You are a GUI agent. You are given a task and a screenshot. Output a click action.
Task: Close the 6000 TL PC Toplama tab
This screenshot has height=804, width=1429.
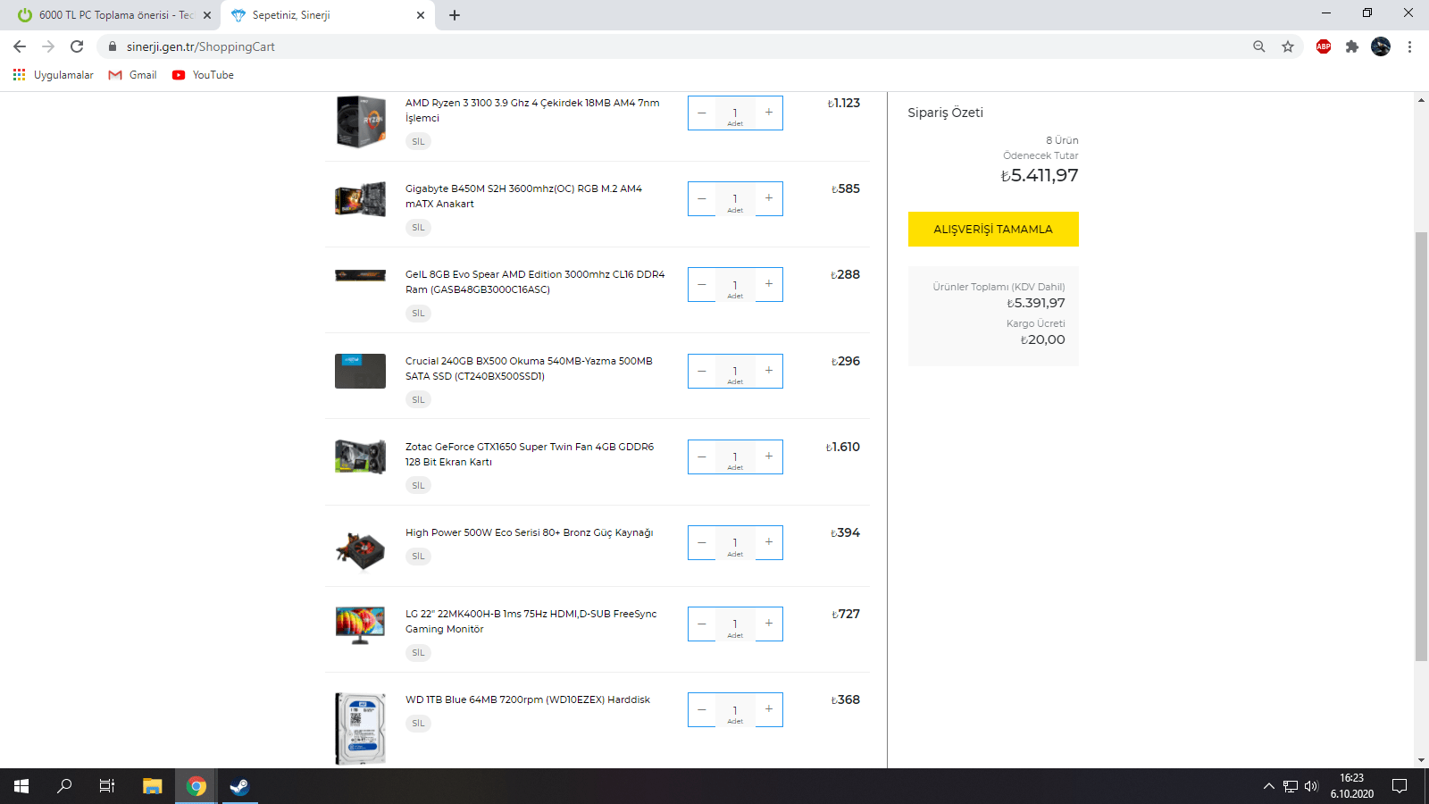207,15
